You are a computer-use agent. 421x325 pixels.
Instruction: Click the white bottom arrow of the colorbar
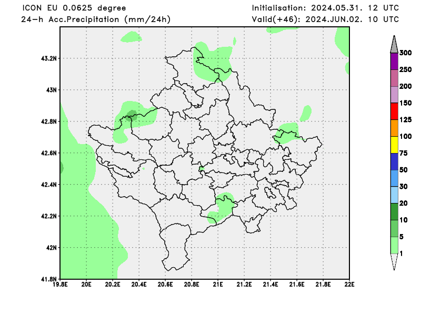click(394, 262)
